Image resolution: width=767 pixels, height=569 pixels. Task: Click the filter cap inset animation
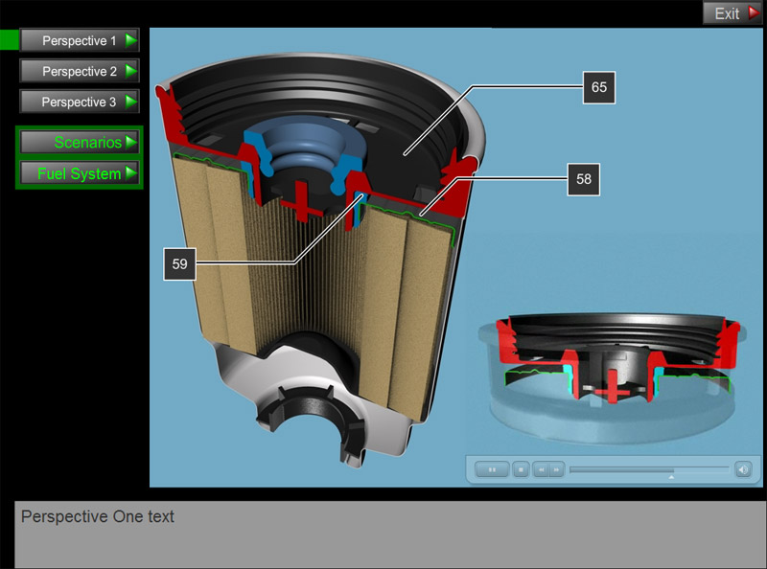(614, 378)
